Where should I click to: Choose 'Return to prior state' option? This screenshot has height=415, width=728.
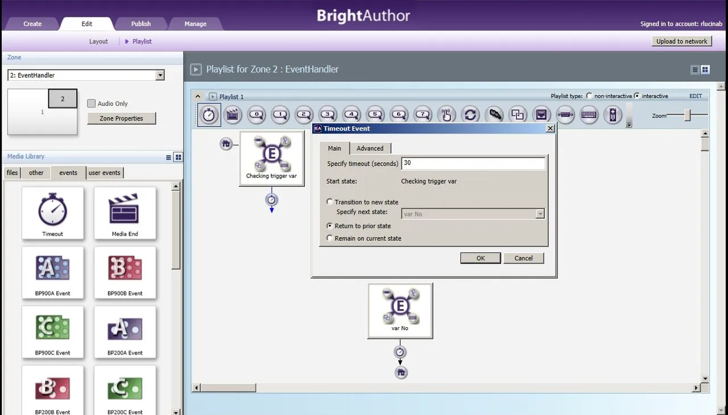coord(330,226)
